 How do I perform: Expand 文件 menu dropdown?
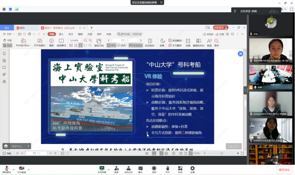click(9, 34)
